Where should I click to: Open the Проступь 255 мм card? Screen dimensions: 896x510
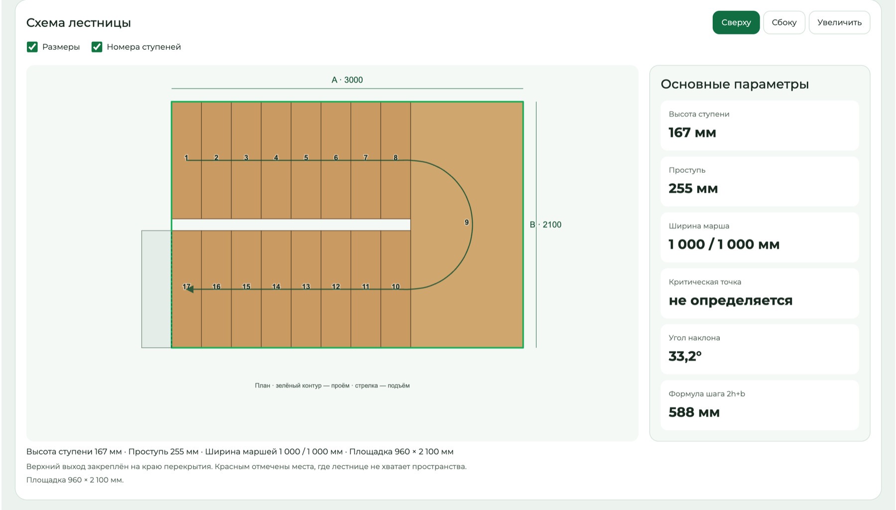click(760, 181)
